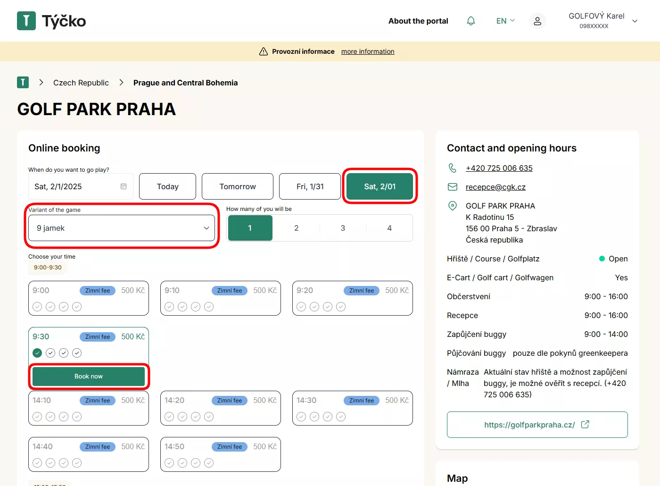Go to Czech Republic breadcrumb
The height and width of the screenshot is (486, 660).
click(81, 83)
